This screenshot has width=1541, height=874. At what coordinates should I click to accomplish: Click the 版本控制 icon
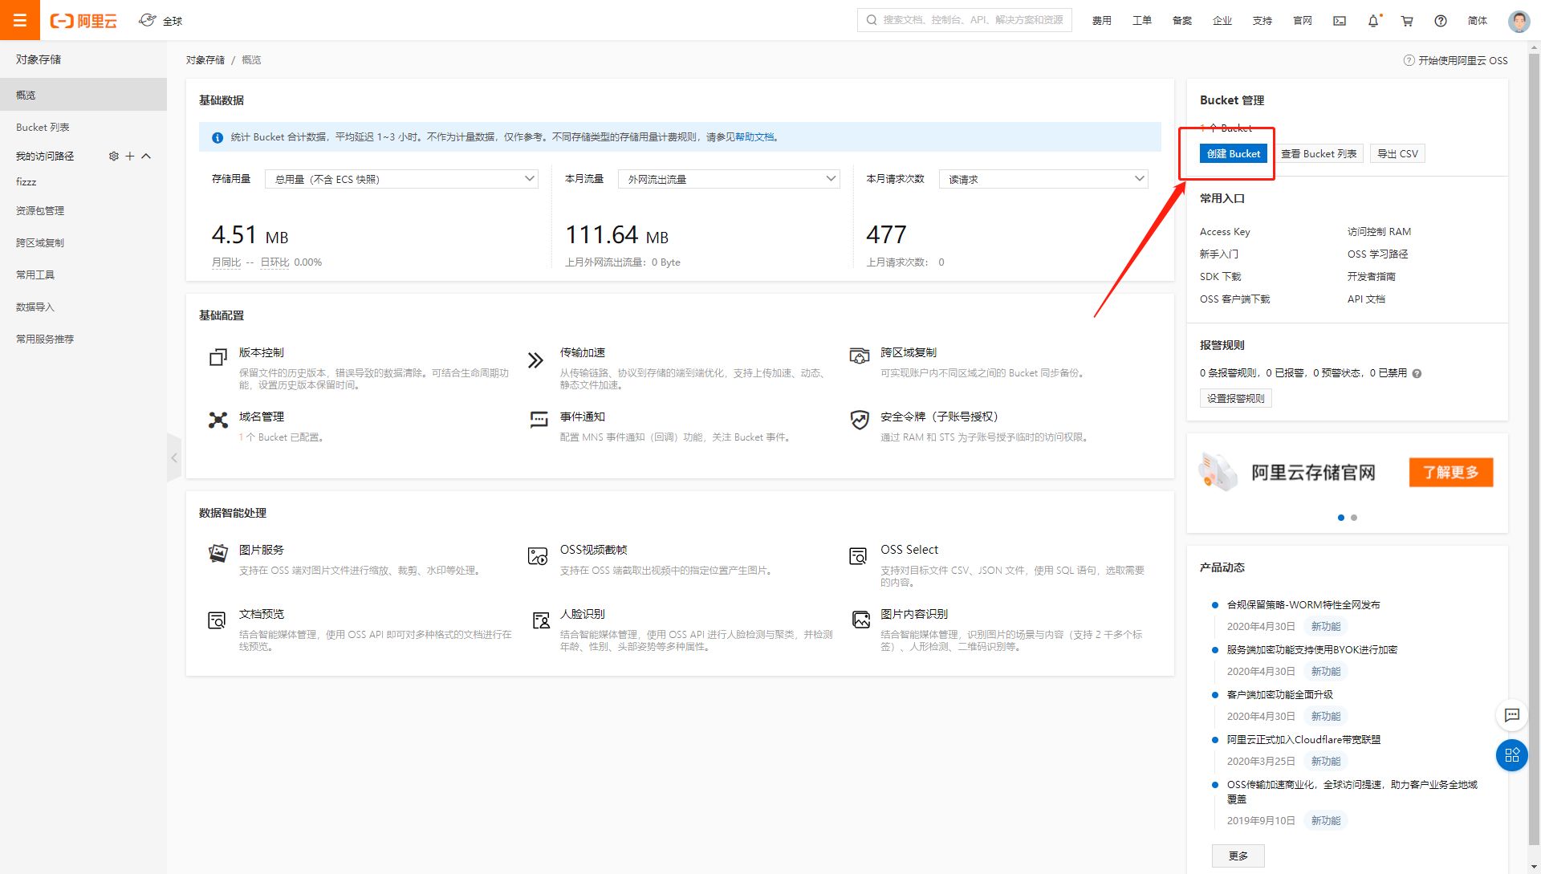click(x=218, y=357)
